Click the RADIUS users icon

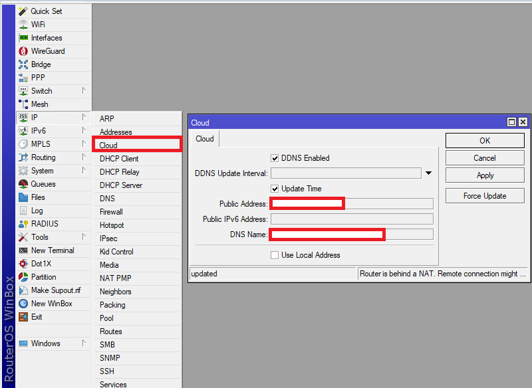tap(23, 224)
